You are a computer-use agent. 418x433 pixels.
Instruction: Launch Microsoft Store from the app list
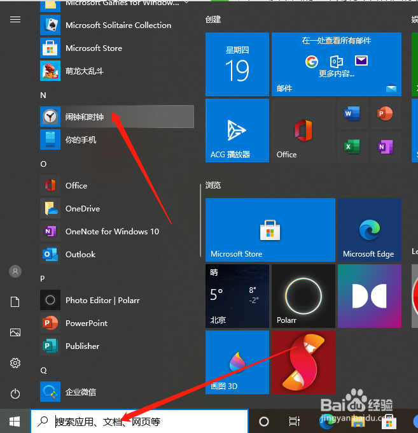pos(117,48)
